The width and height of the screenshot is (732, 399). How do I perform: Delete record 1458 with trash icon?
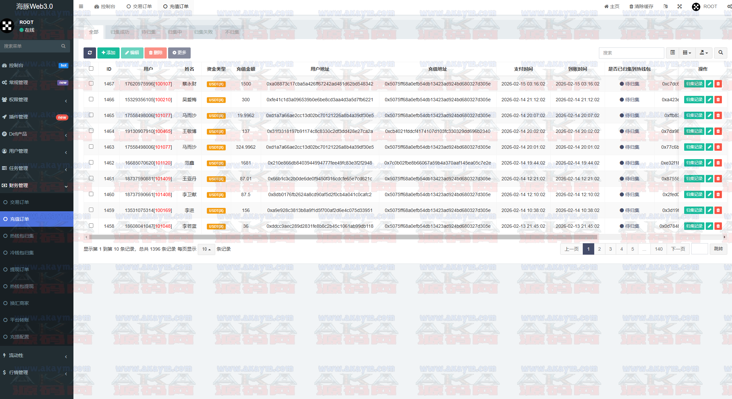coord(718,226)
